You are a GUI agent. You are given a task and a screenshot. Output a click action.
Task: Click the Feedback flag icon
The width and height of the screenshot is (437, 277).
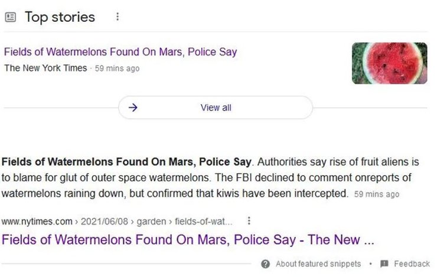(x=384, y=264)
